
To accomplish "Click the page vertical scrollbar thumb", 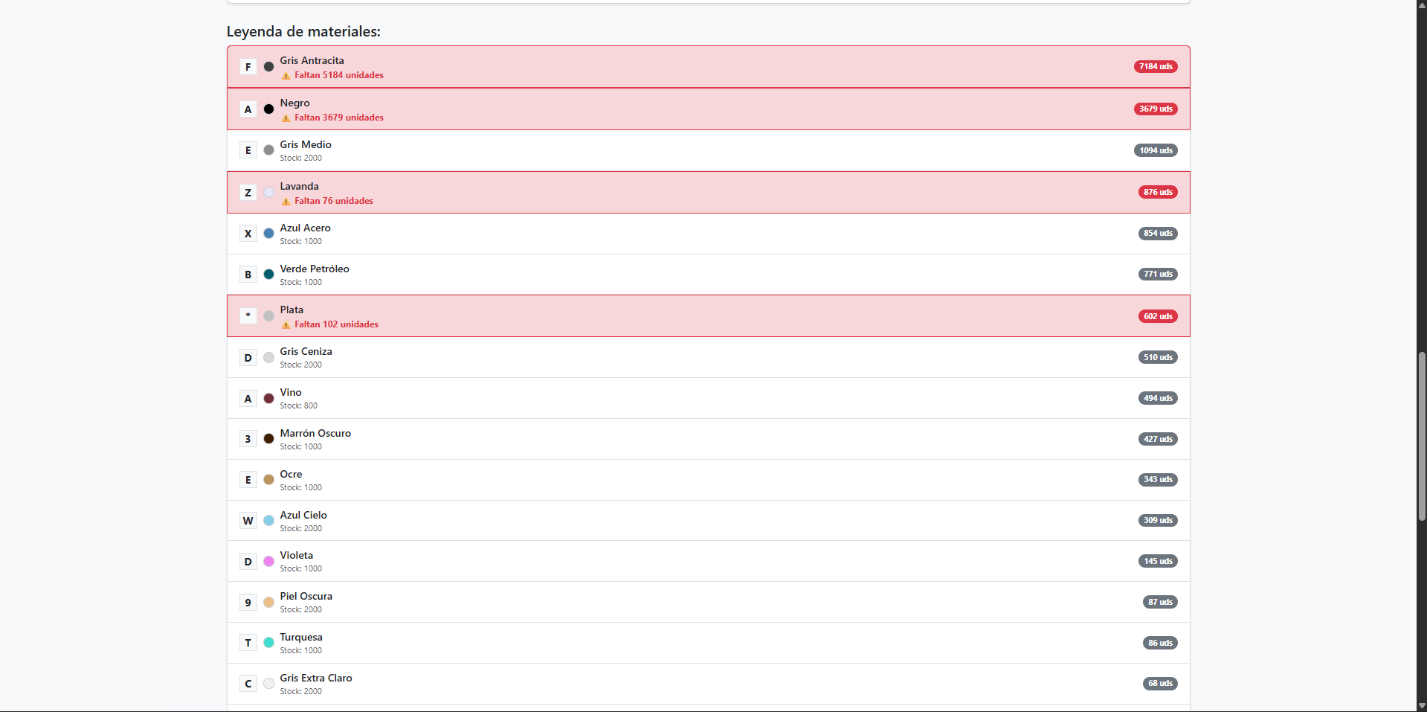I will point(1421,436).
